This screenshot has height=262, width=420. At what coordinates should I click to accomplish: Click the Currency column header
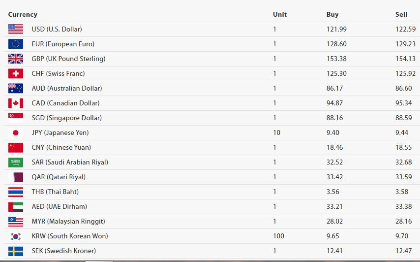pyautogui.click(x=23, y=14)
